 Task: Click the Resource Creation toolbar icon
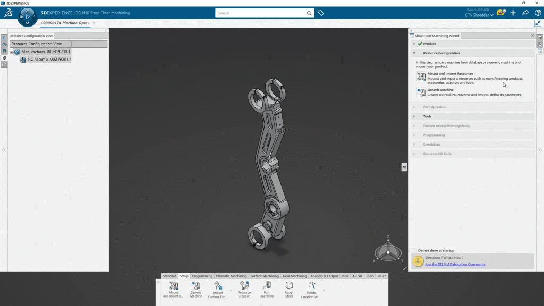coord(244,286)
